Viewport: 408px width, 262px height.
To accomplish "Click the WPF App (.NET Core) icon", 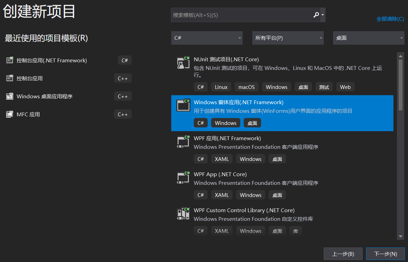I will [183, 177].
